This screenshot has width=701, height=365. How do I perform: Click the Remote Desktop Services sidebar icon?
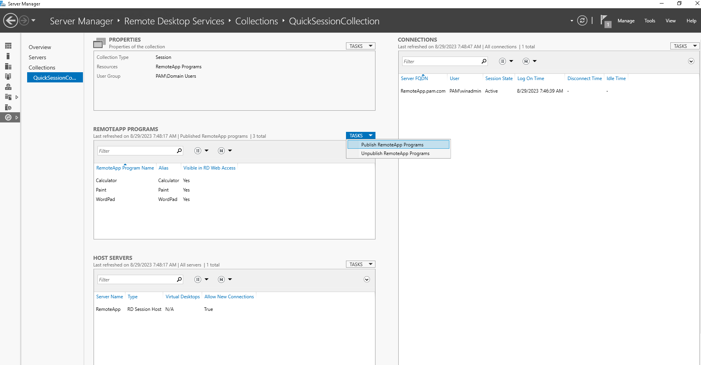pyautogui.click(x=8, y=117)
